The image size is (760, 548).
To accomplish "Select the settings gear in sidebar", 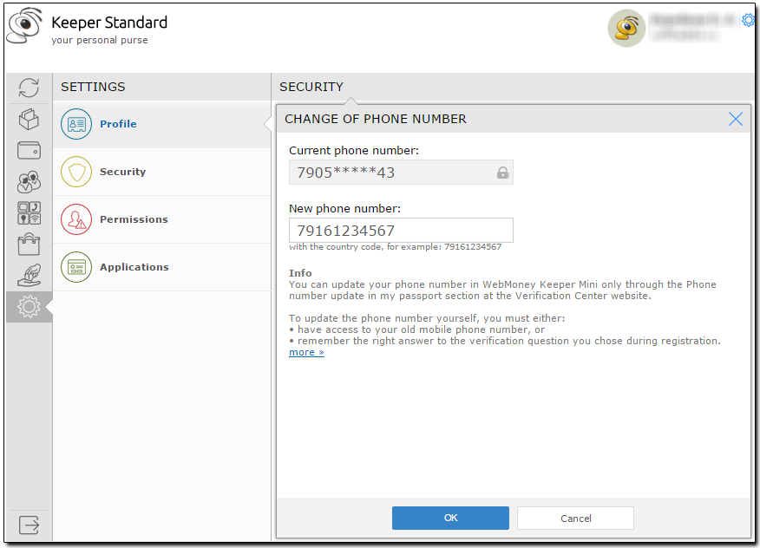I will point(29,307).
